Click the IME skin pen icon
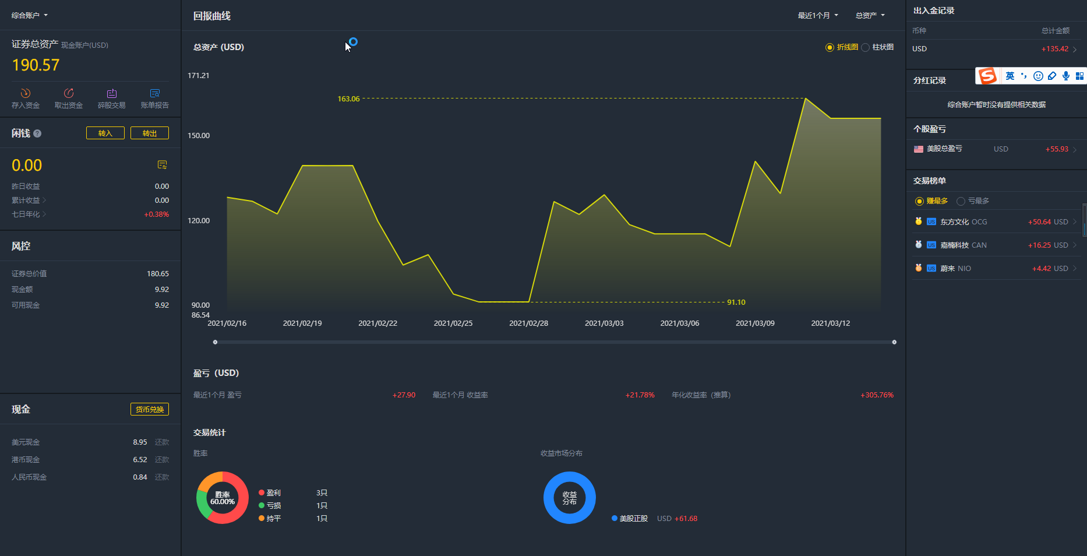This screenshot has width=1087, height=556. pos(1052,76)
